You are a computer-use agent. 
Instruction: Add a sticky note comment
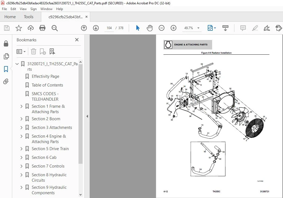click(243, 28)
